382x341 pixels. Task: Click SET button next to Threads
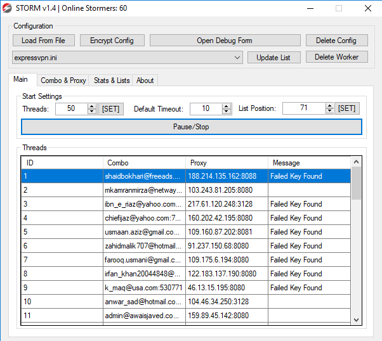[x=111, y=109]
